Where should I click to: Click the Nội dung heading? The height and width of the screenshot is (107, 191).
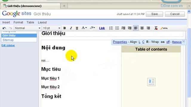pos(53,48)
